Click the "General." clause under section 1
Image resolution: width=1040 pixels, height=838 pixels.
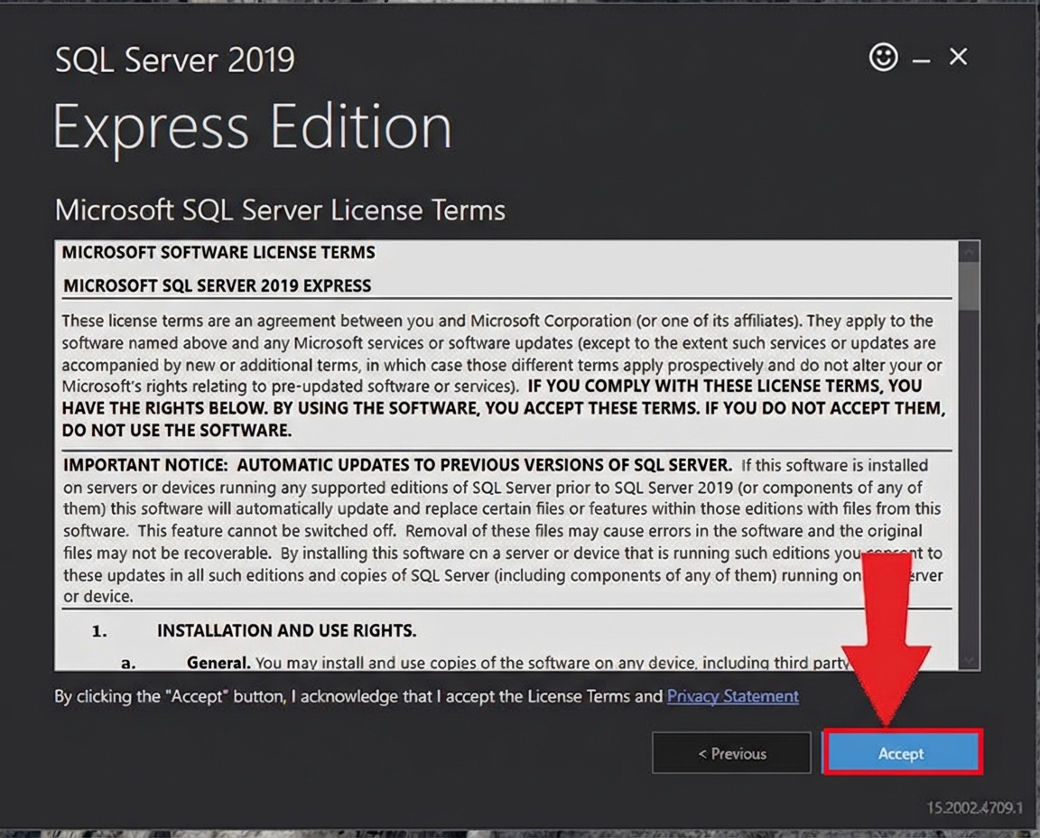click(218, 663)
